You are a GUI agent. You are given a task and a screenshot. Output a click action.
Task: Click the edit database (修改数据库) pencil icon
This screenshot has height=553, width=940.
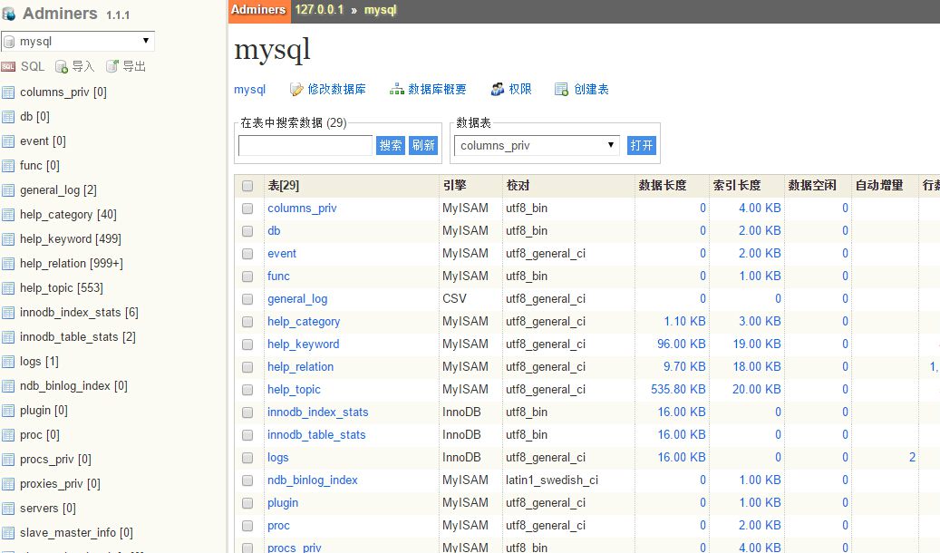point(296,90)
